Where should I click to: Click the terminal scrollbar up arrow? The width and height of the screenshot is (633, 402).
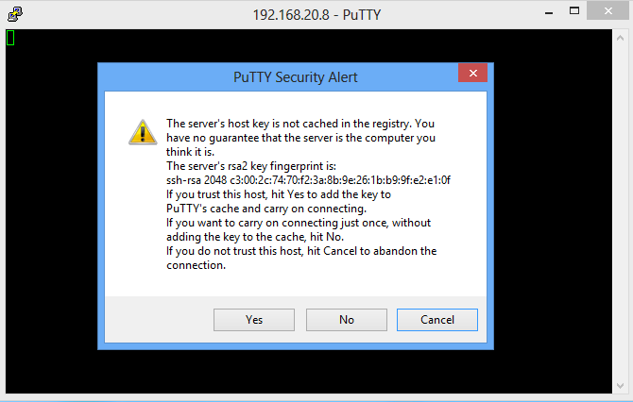620,39
